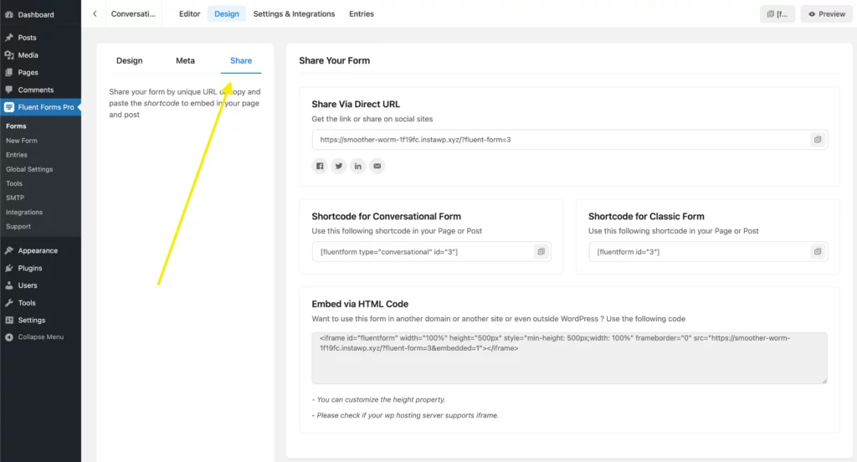Click the Posts pin icon
The height and width of the screenshot is (462, 857).
[x=9, y=38]
